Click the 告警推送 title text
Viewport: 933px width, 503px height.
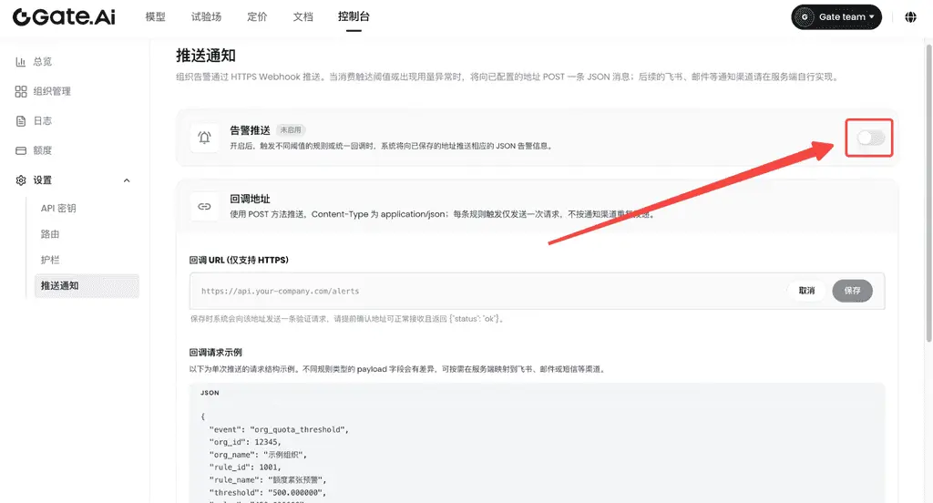point(250,129)
